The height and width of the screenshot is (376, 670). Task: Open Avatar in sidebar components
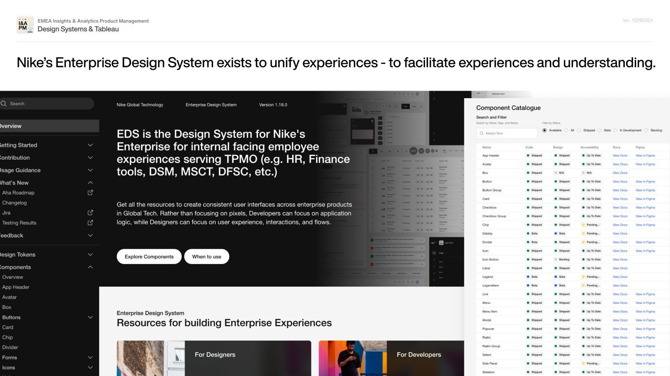pyautogui.click(x=9, y=297)
